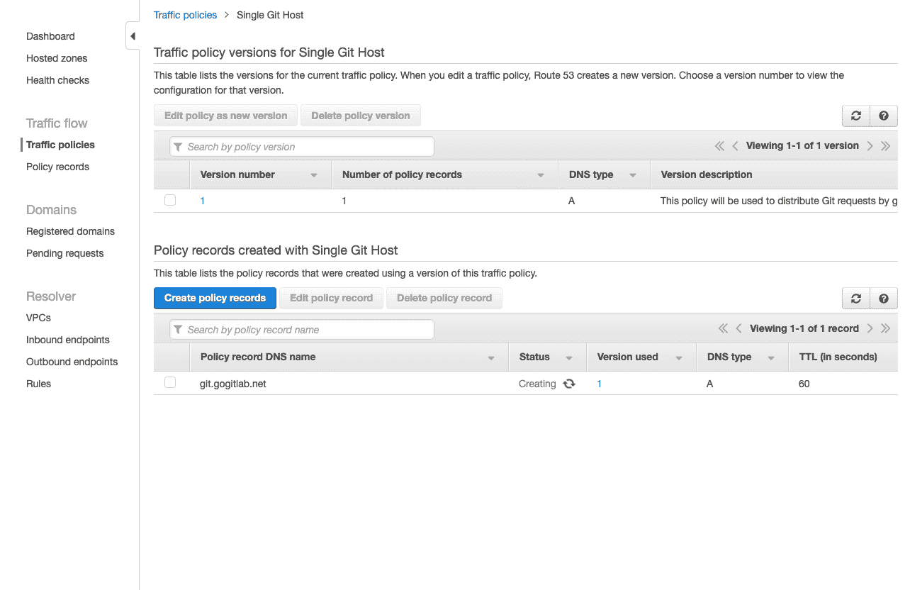Click the Create policy records button
Image resolution: width=910 pixels, height=595 pixels.
215,298
